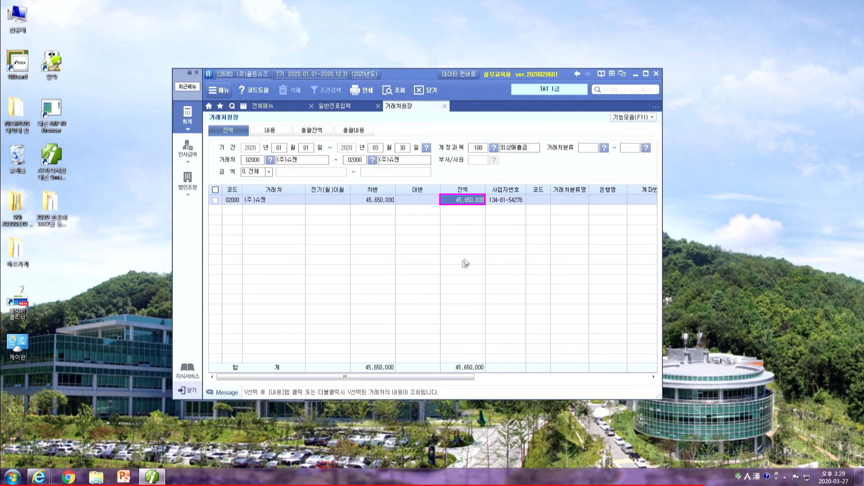Open Chrome from the taskbar

[x=68, y=477]
